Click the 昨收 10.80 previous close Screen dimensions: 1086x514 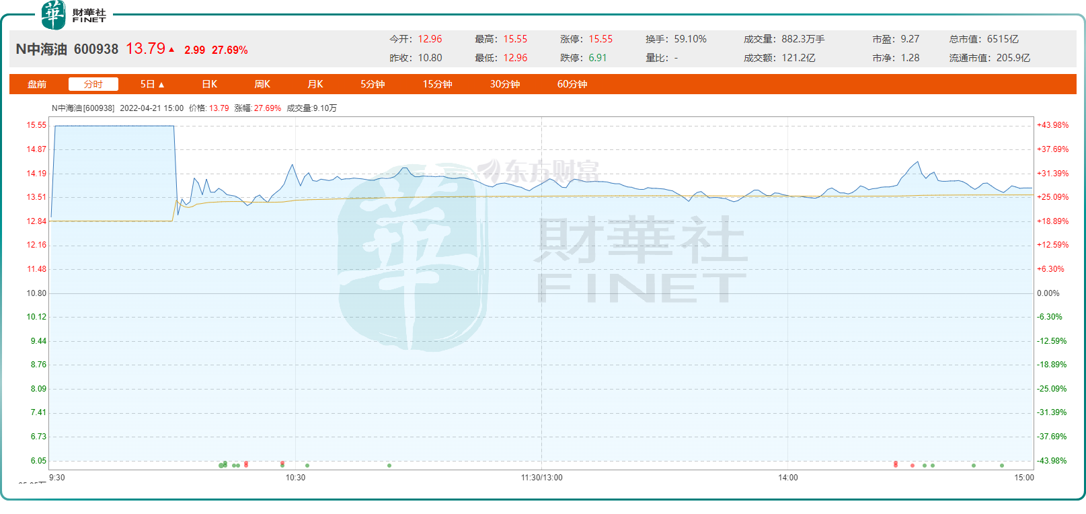(x=416, y=58)
